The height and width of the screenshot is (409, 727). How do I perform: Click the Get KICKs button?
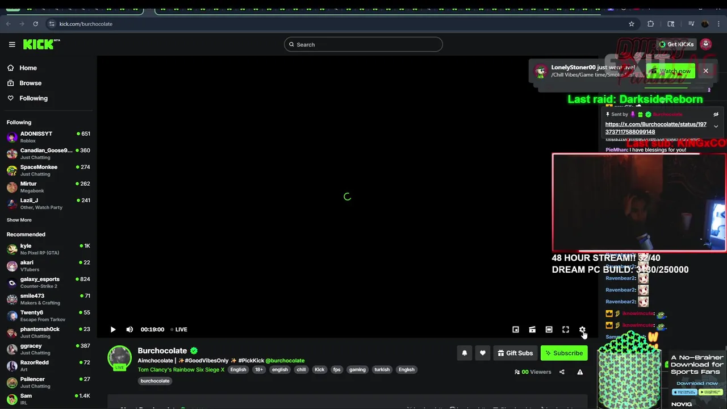point(676,44)
